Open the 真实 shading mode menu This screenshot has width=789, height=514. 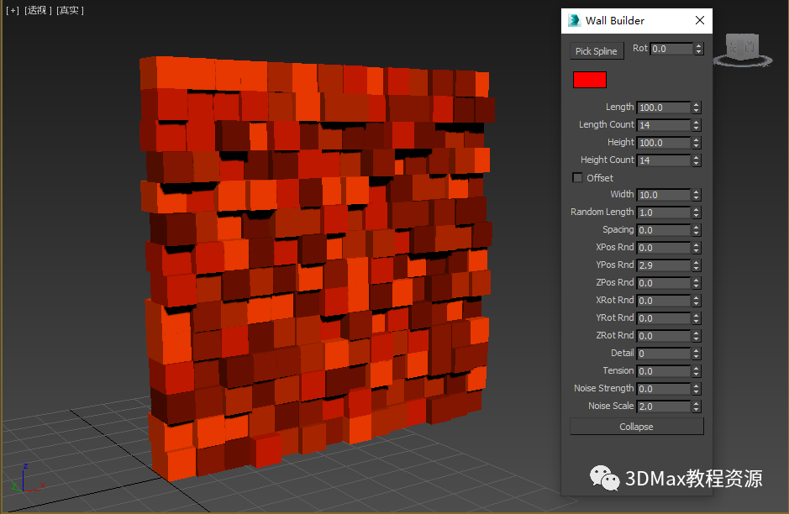click(x=70, y=10)
